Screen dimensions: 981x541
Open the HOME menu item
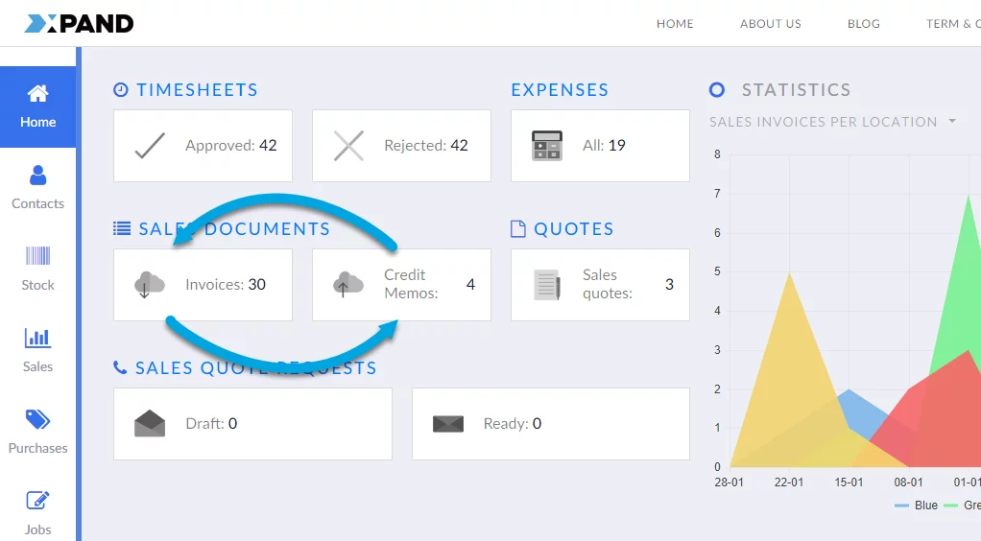coord(675,24)
